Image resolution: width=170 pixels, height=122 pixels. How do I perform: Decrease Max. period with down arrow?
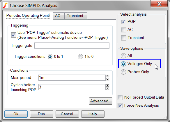[x=107, y=79]
